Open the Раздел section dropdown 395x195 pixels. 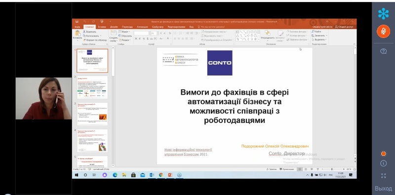124,40
